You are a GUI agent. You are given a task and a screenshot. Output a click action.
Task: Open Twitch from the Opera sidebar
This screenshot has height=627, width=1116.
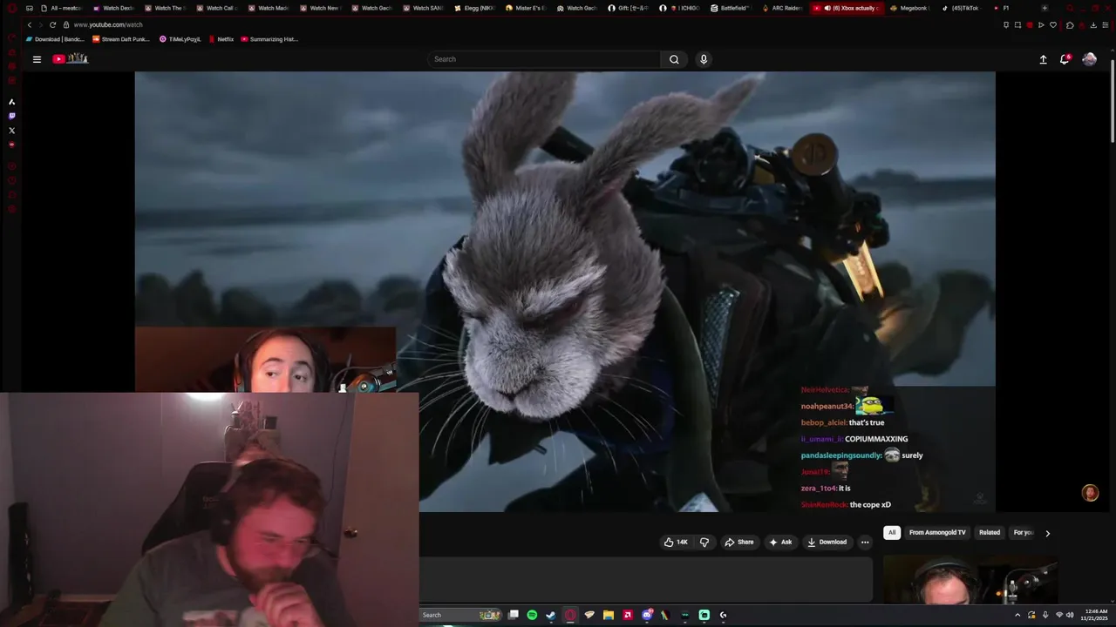[x=11, y=116]
